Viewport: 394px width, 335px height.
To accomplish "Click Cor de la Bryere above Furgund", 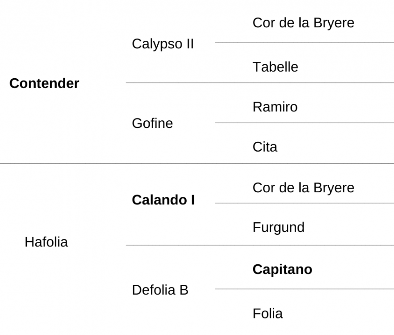I will click(x=304, y=188).
